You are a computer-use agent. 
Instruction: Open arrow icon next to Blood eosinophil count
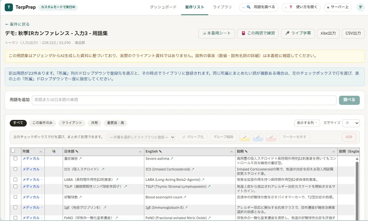185,197
